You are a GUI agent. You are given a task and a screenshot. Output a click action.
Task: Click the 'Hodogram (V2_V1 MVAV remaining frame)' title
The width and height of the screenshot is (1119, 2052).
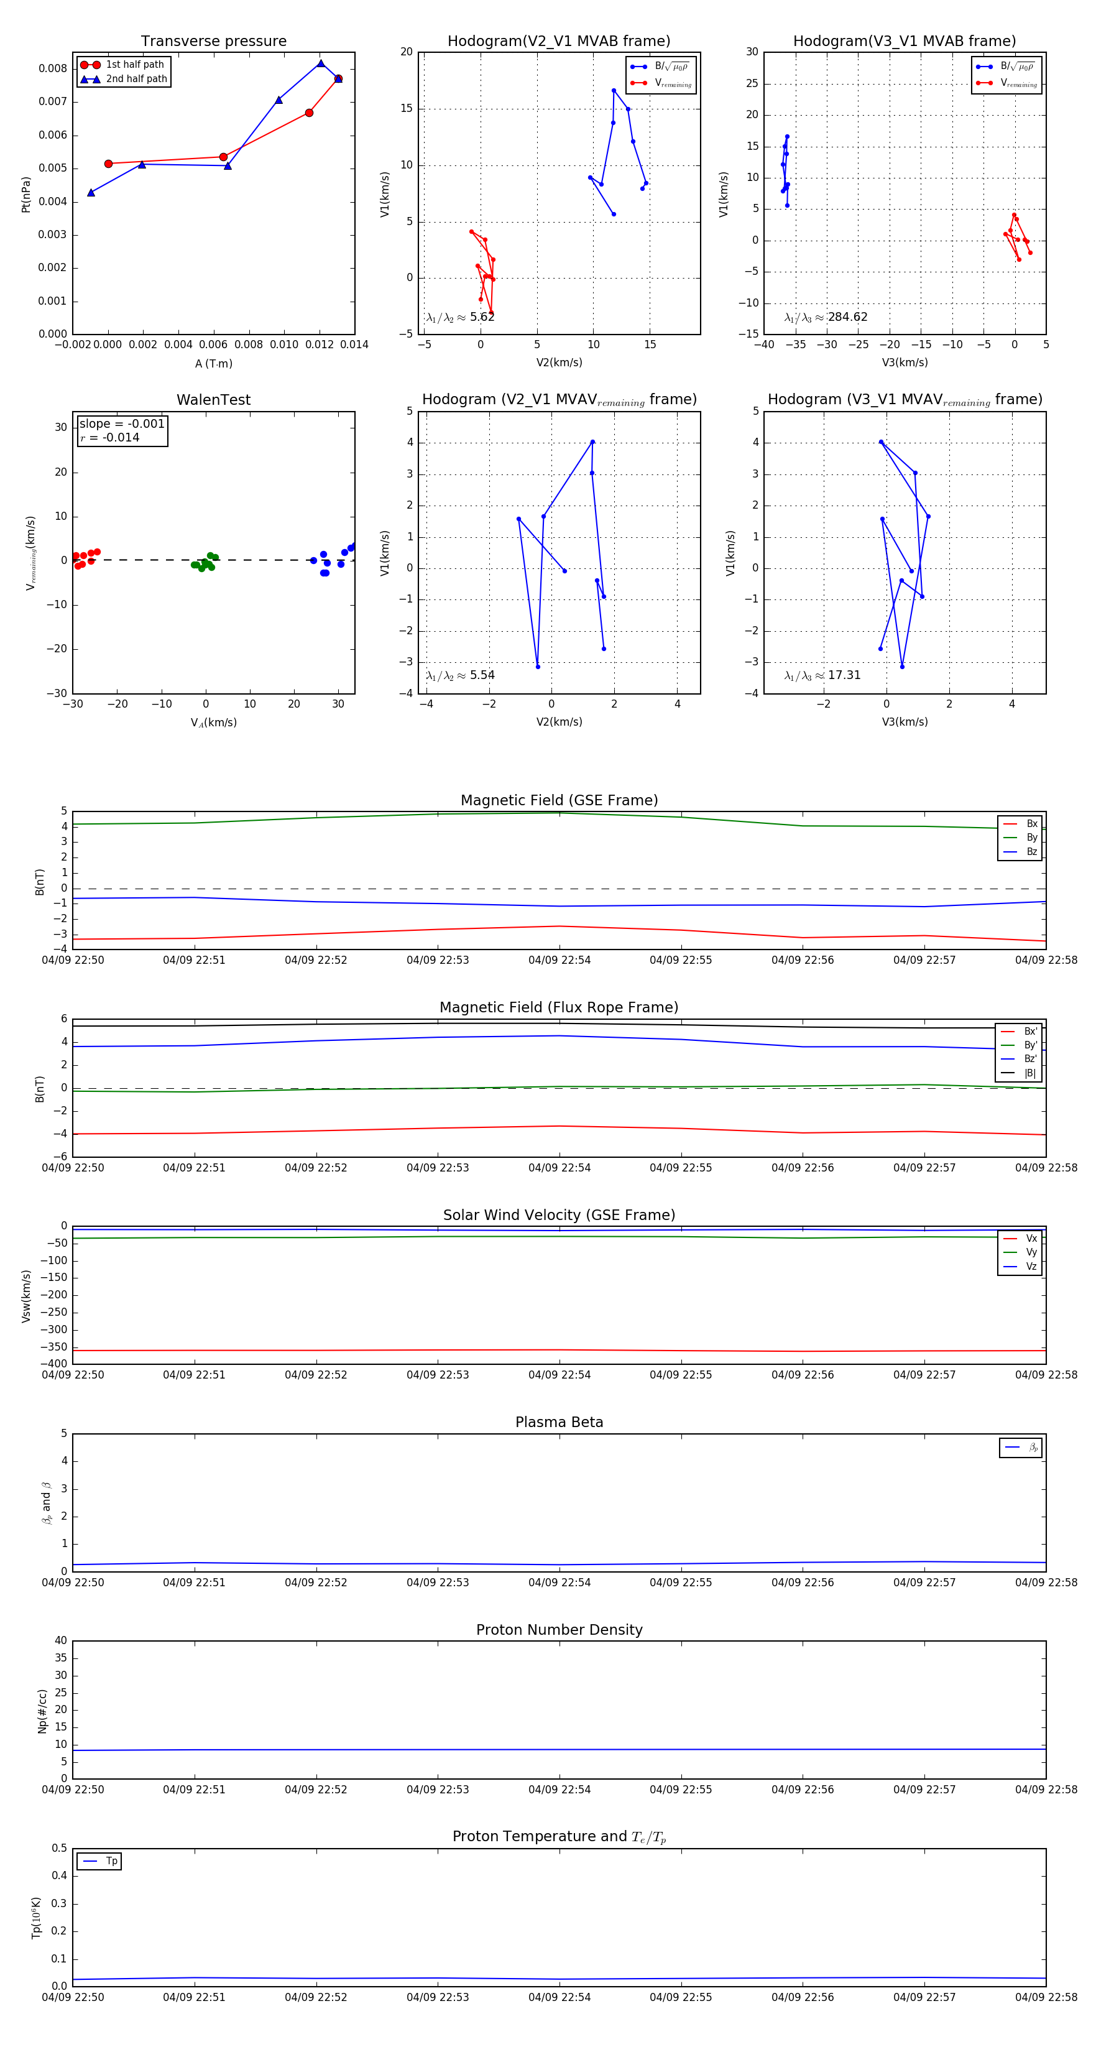tap(559, 400)
